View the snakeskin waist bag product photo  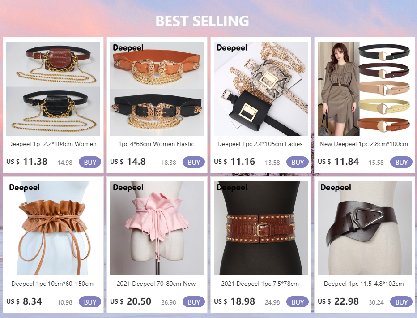pyautogui.click(x=260, y=89)
